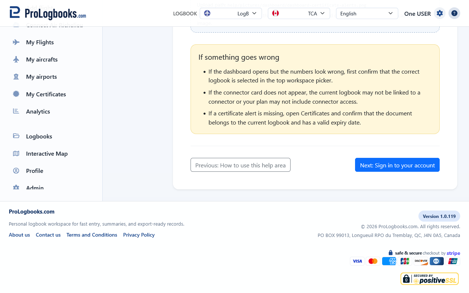
Task: Click the One USER account name
Action: (x=417, y=14)
